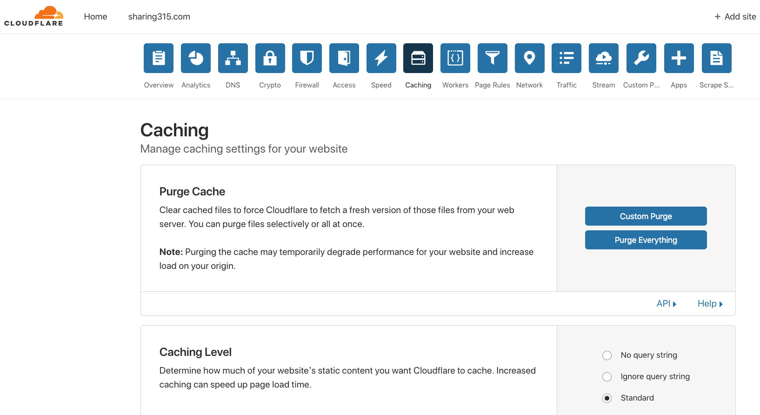The width and height of the screenshot is (760, 415).
Task: Open the Apps plus icon
Action: point(679,58)
